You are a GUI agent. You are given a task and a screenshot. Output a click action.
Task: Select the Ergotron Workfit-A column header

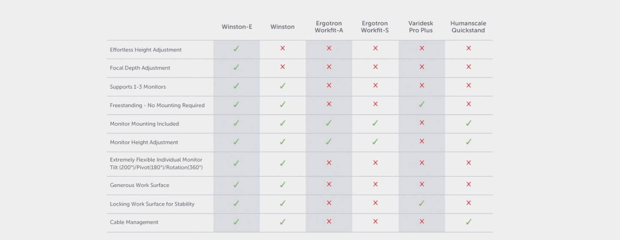pos(329,27)
